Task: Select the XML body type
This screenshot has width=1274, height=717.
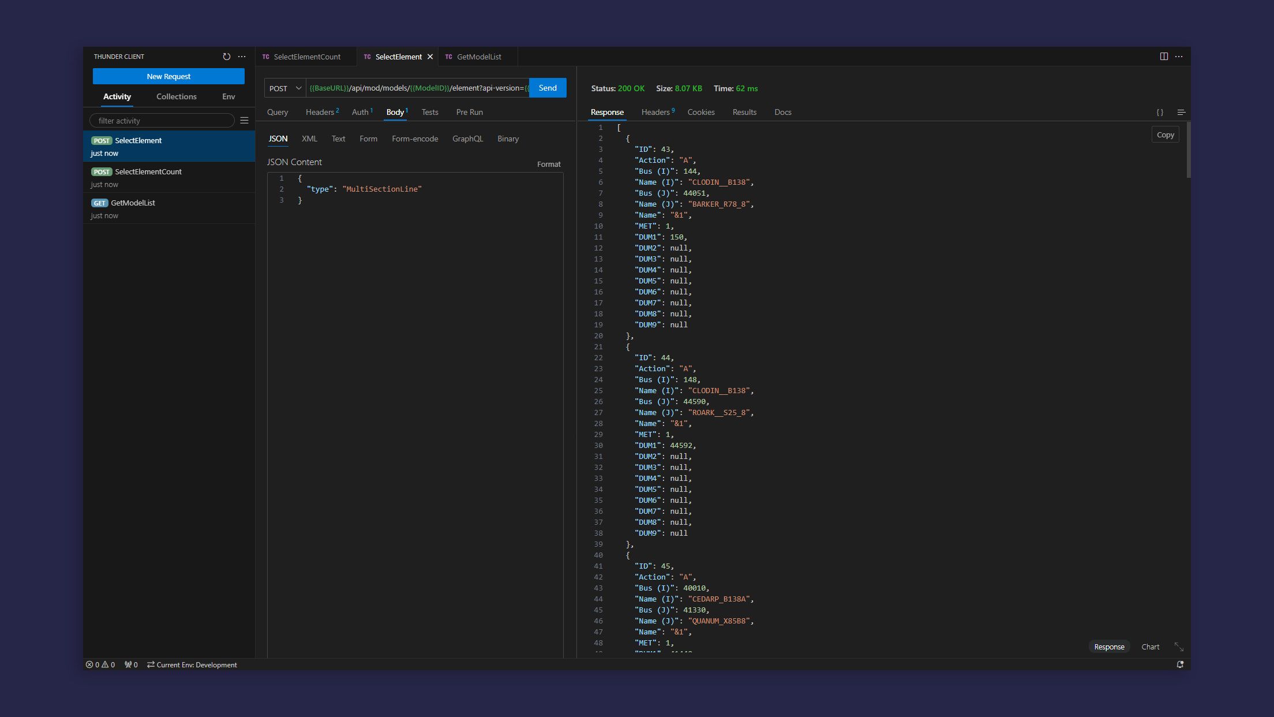Action: coord(309,139)
